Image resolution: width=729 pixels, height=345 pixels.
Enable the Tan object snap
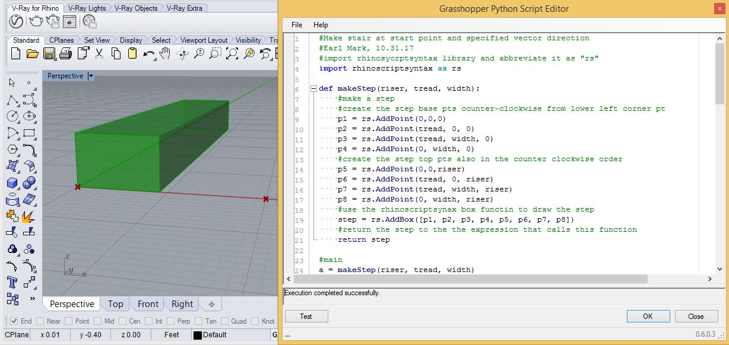coord(198,321)
